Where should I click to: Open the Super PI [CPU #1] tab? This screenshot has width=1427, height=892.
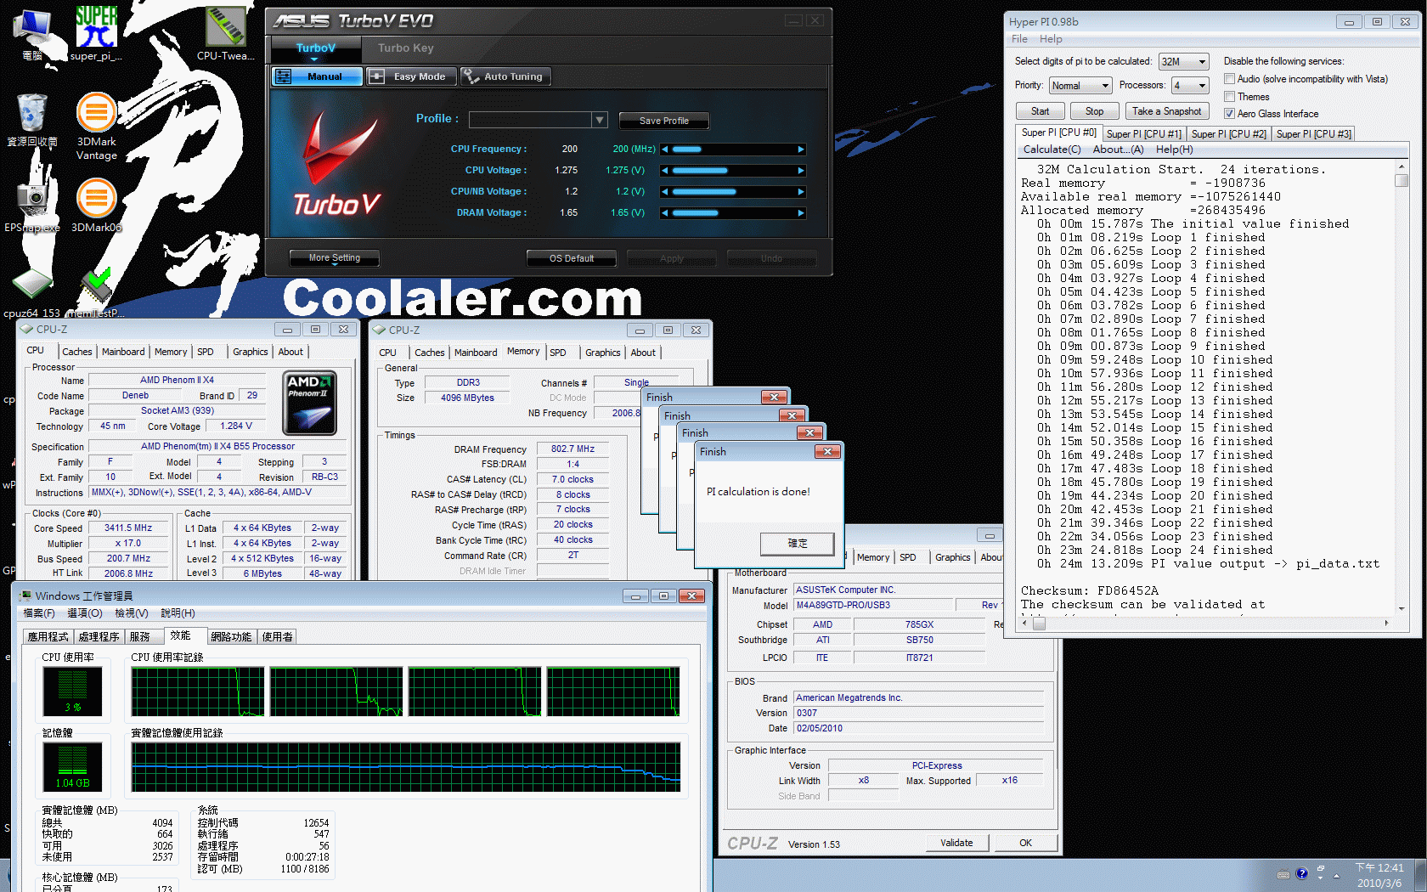(x=1143, y=134)
